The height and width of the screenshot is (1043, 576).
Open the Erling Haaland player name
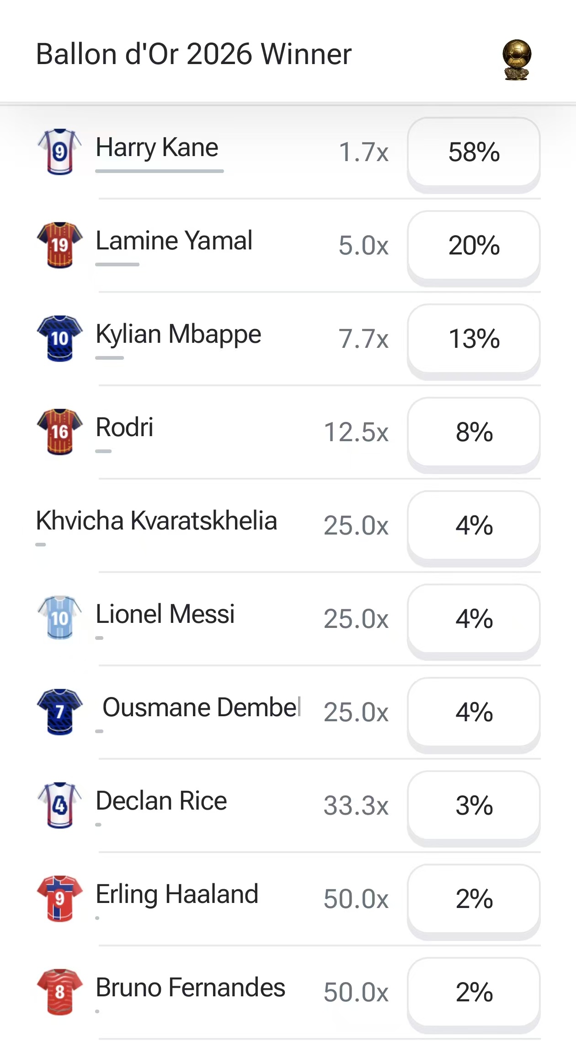pos(177,894)
